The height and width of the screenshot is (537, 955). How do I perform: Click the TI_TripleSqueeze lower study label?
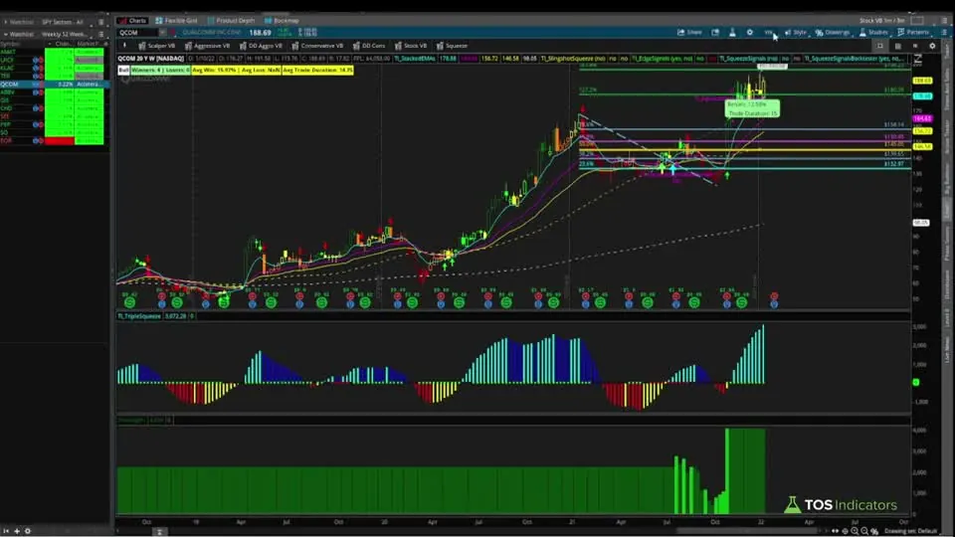[139, 316]
